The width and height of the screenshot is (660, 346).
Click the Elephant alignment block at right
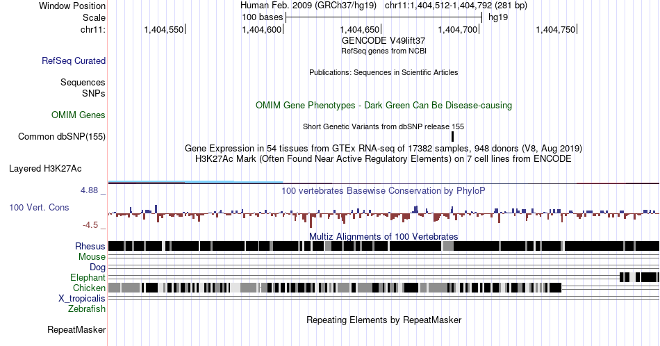(639, 277)
